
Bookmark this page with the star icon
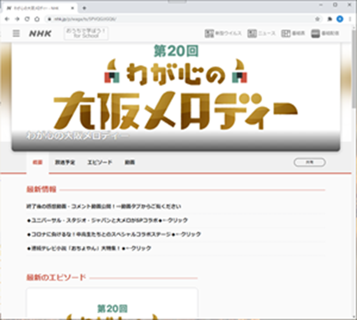coord(318,19)
